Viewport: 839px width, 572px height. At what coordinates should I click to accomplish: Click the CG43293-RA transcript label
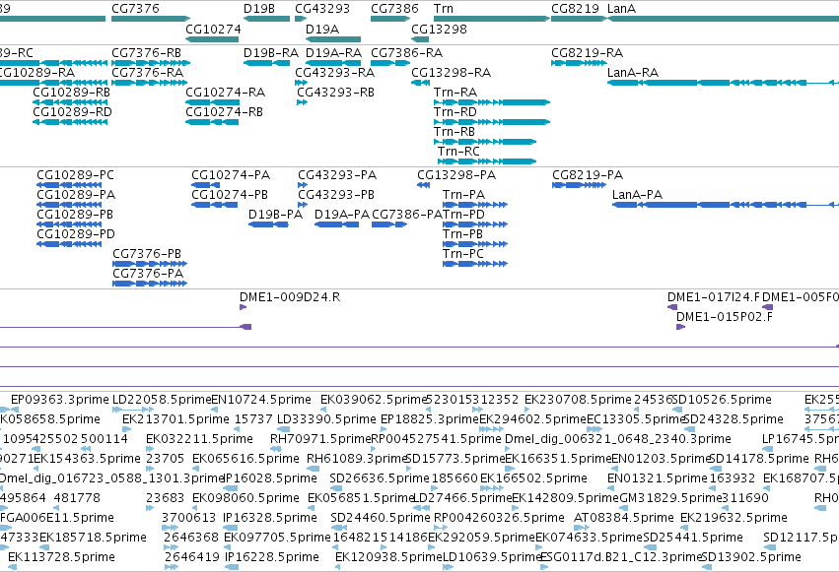point(335,73)
